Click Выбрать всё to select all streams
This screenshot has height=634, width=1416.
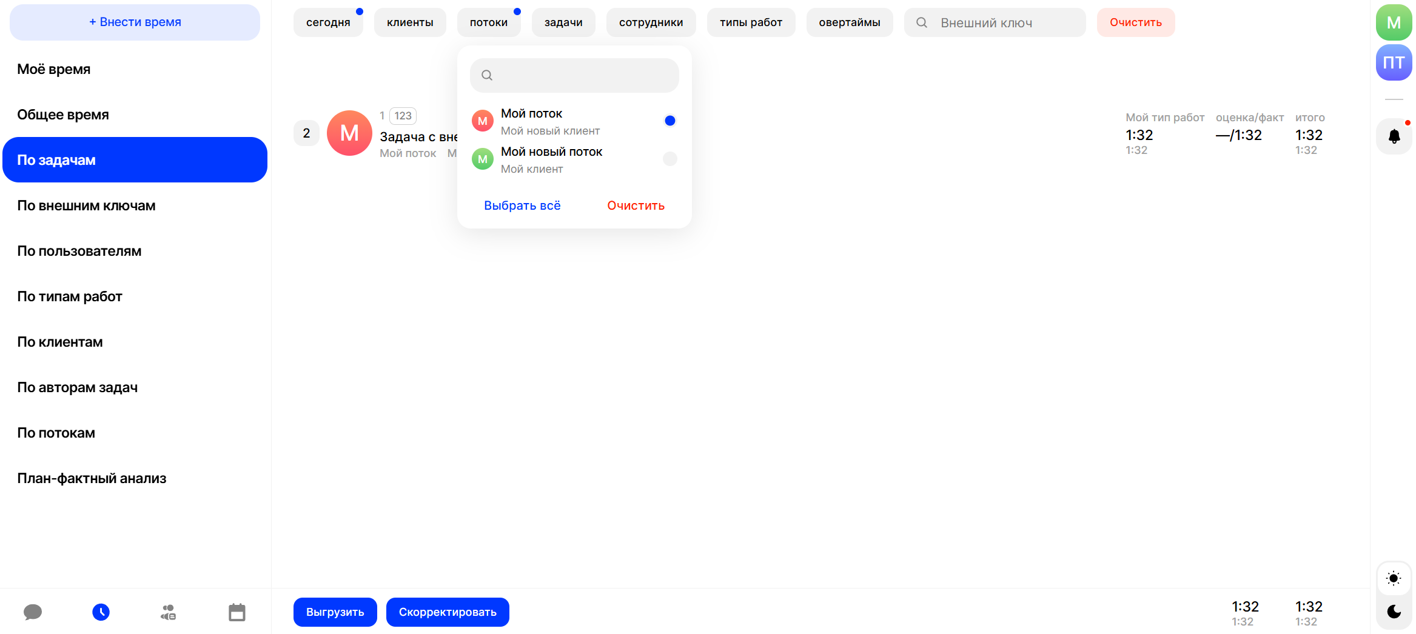[x=522, y=205]
